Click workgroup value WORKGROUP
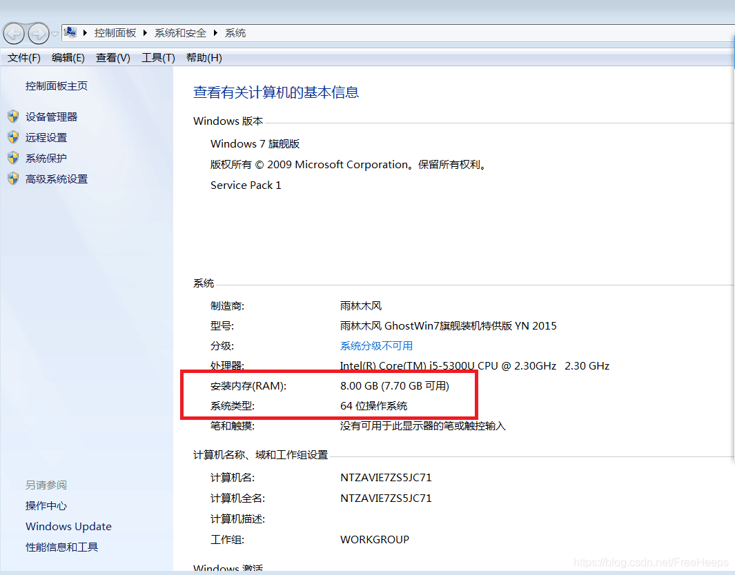The width and height of the screenshot is (735, 575). pyautogui.click(x=375, y=539)
